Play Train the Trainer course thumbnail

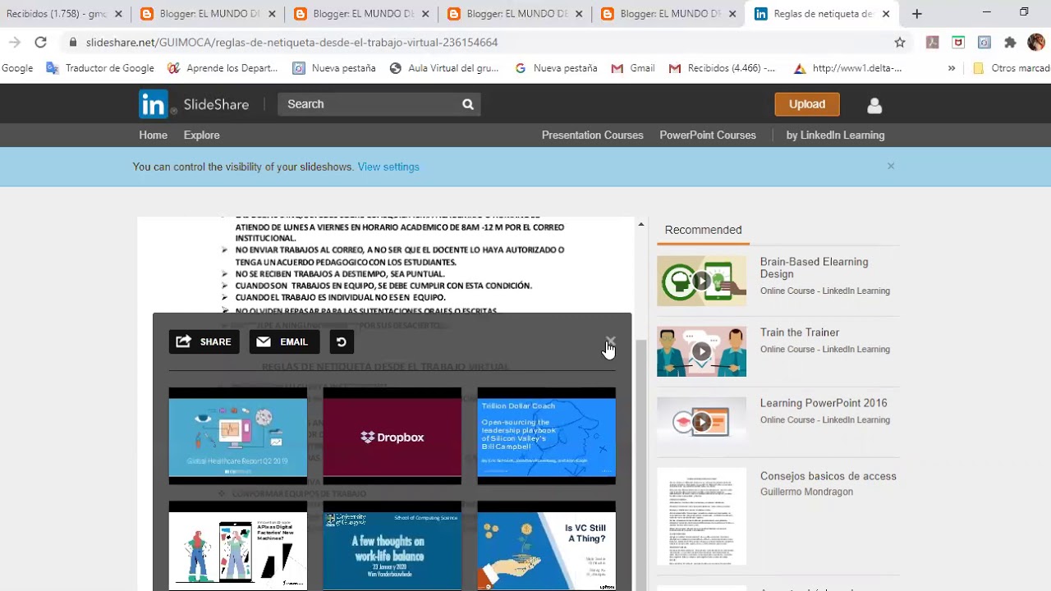(x=701, y=351)
